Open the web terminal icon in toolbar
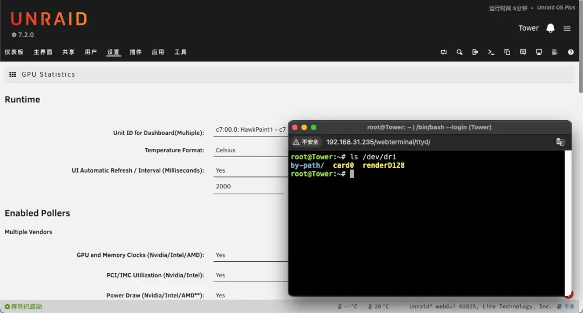 pos(491,52)
